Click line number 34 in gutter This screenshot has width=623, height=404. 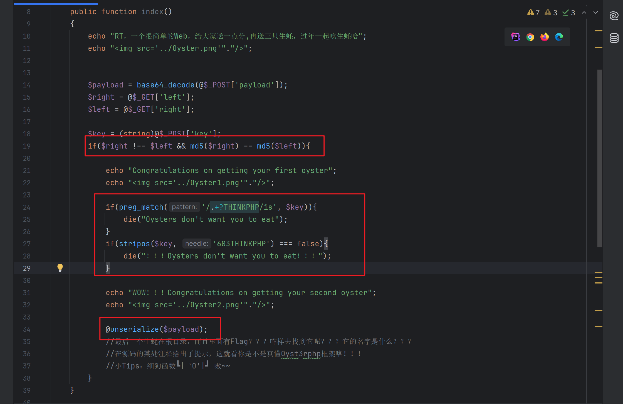click(x=27, y=329)
